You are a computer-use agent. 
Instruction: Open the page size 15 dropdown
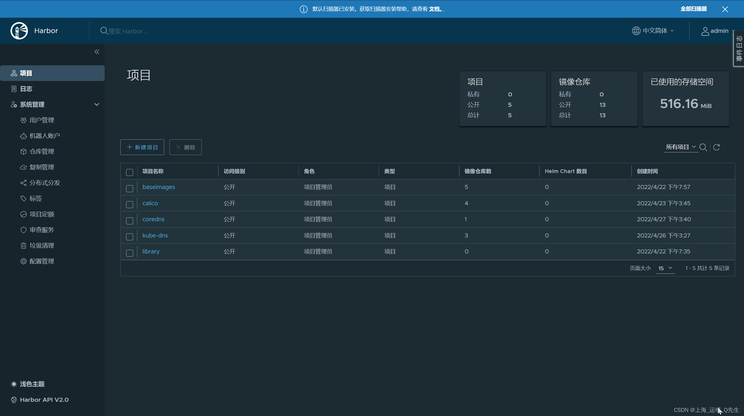pyautogui.click(x=665, y=268)
